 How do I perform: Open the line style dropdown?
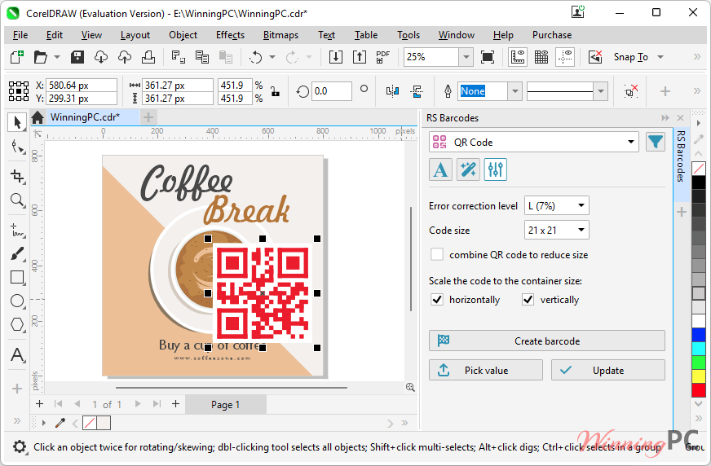point(601,91)
